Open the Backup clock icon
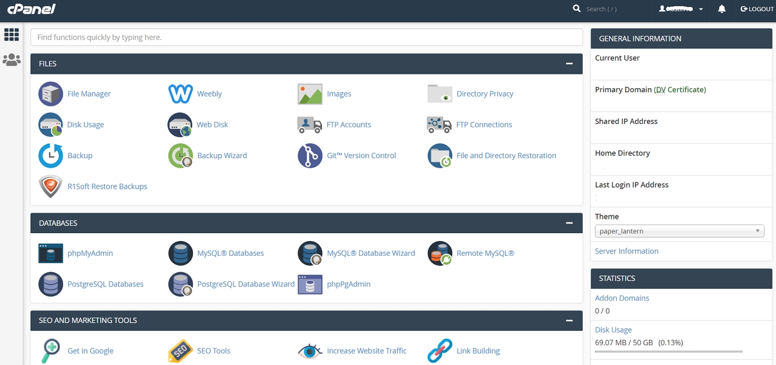776x365 pixels. pyautogui.click(x=51, y=155)
